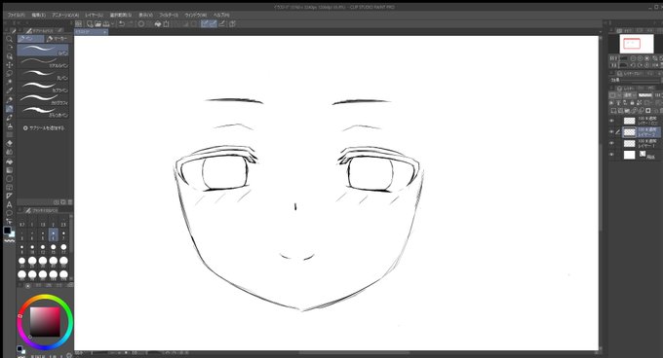Select the レイヤー 1 layer thumbnail
This screenshot has height=358, width=663.
point(630,143)
